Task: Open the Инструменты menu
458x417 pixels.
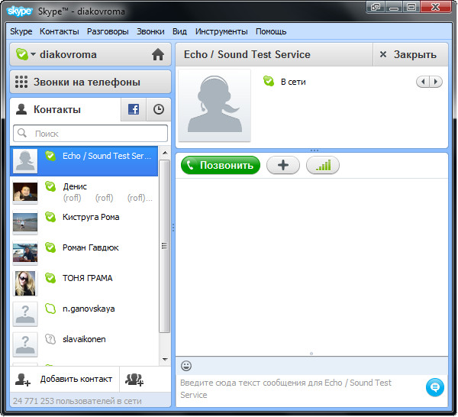Action: pos(221,31)
